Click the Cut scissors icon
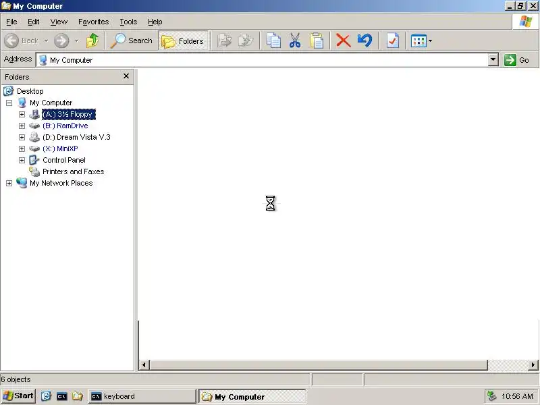 coord(295,40)
